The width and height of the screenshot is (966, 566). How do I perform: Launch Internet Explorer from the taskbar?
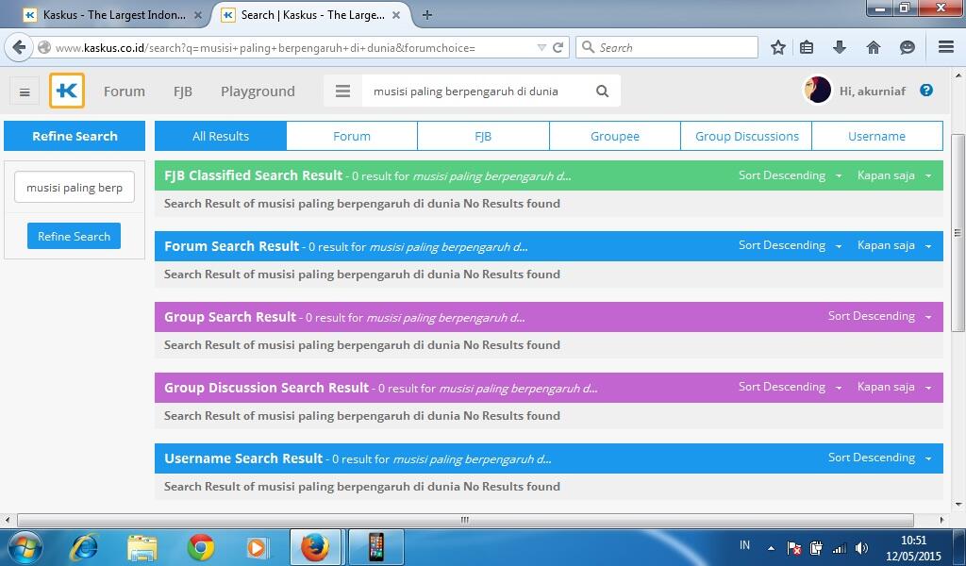(x=84, y=547)
